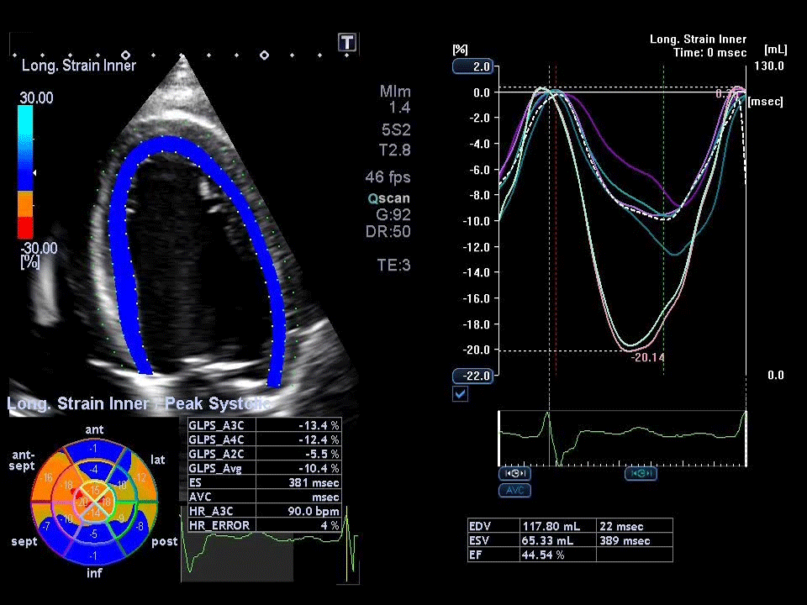This screenshot has height=605, width=807.
Task: Click the ECG trace panel below the strain graph
Action: [622, 437]
